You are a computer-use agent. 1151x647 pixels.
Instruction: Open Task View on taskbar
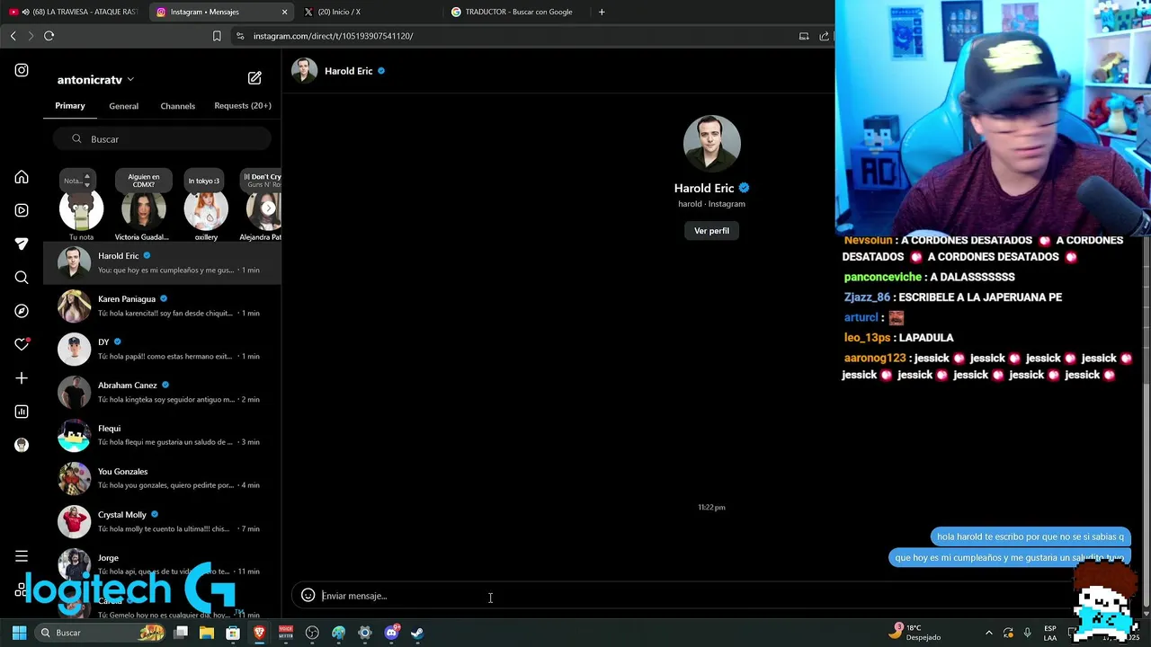pos(181,633)
